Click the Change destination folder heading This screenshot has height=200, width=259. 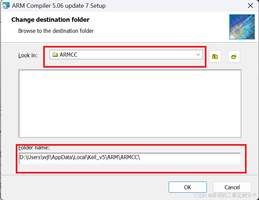point(51,20)
